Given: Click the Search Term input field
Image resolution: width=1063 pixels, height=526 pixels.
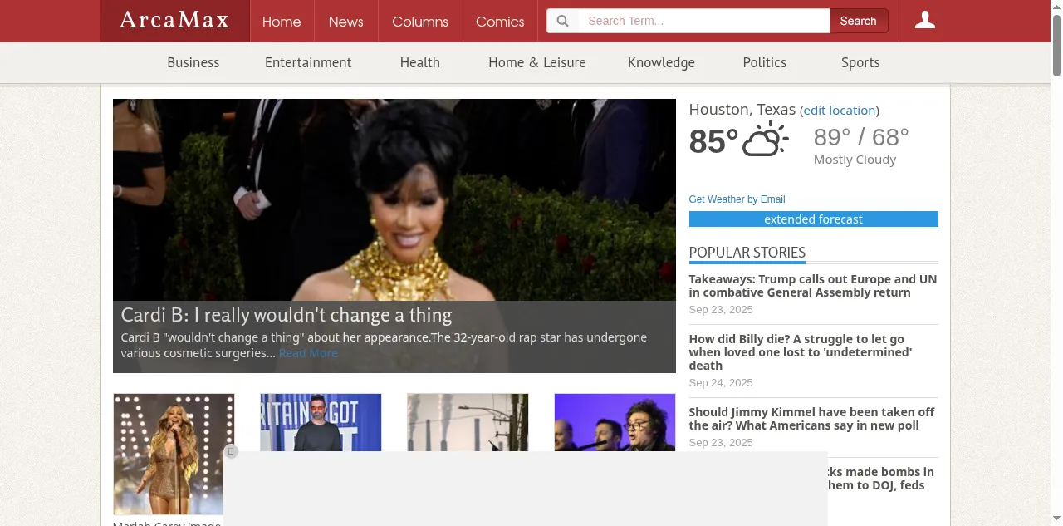Looking at the screenshot, I should (703, 21).
